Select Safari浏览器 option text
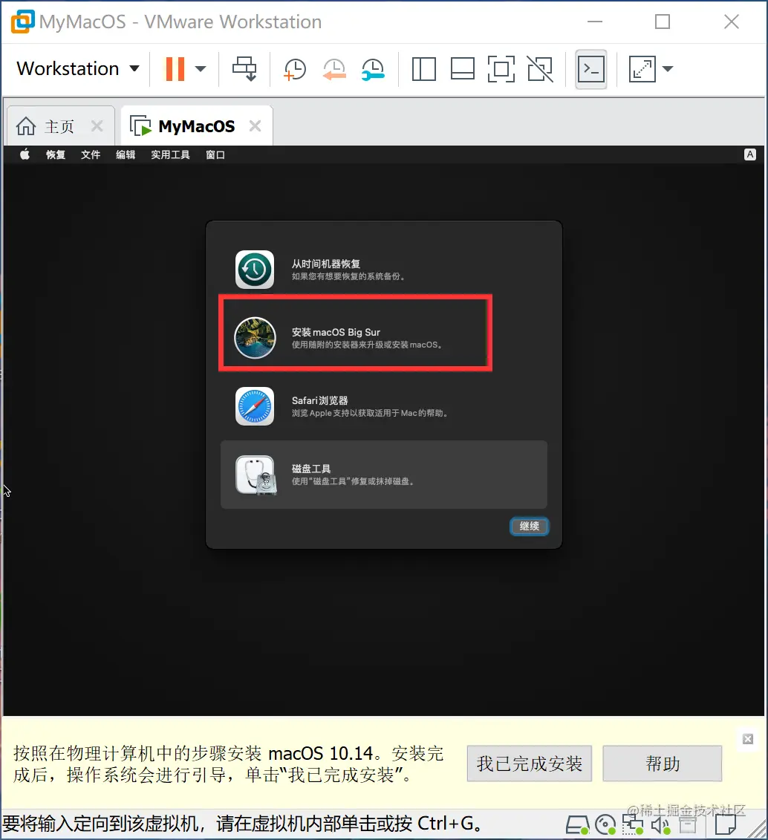 [x=319, y=401]
